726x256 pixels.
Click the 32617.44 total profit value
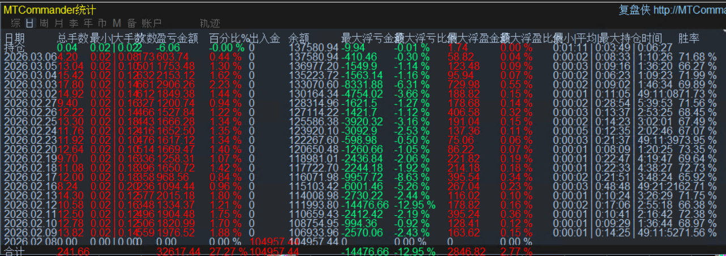click(177, 251)
